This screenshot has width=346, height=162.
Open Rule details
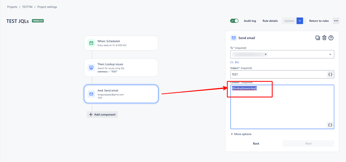[270, 21]
